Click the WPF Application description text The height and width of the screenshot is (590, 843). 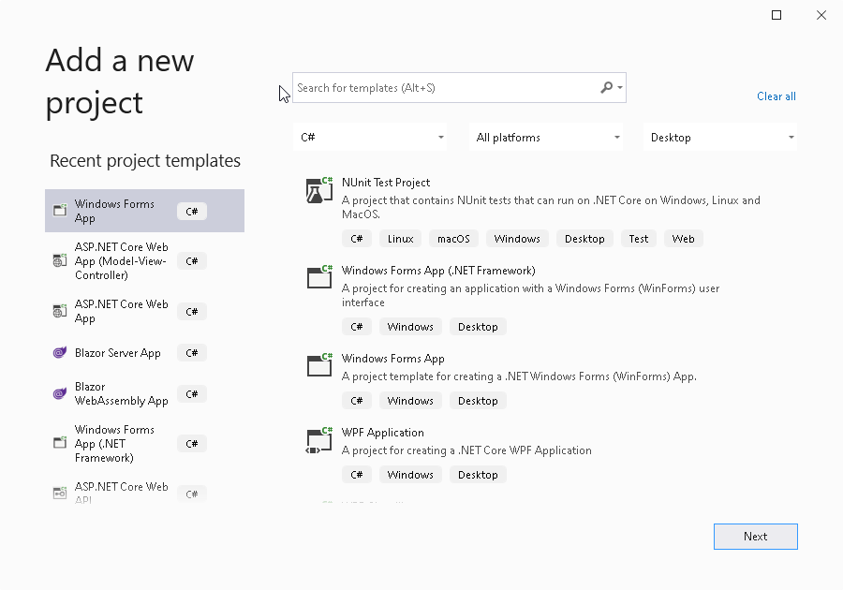pos(466,450)
